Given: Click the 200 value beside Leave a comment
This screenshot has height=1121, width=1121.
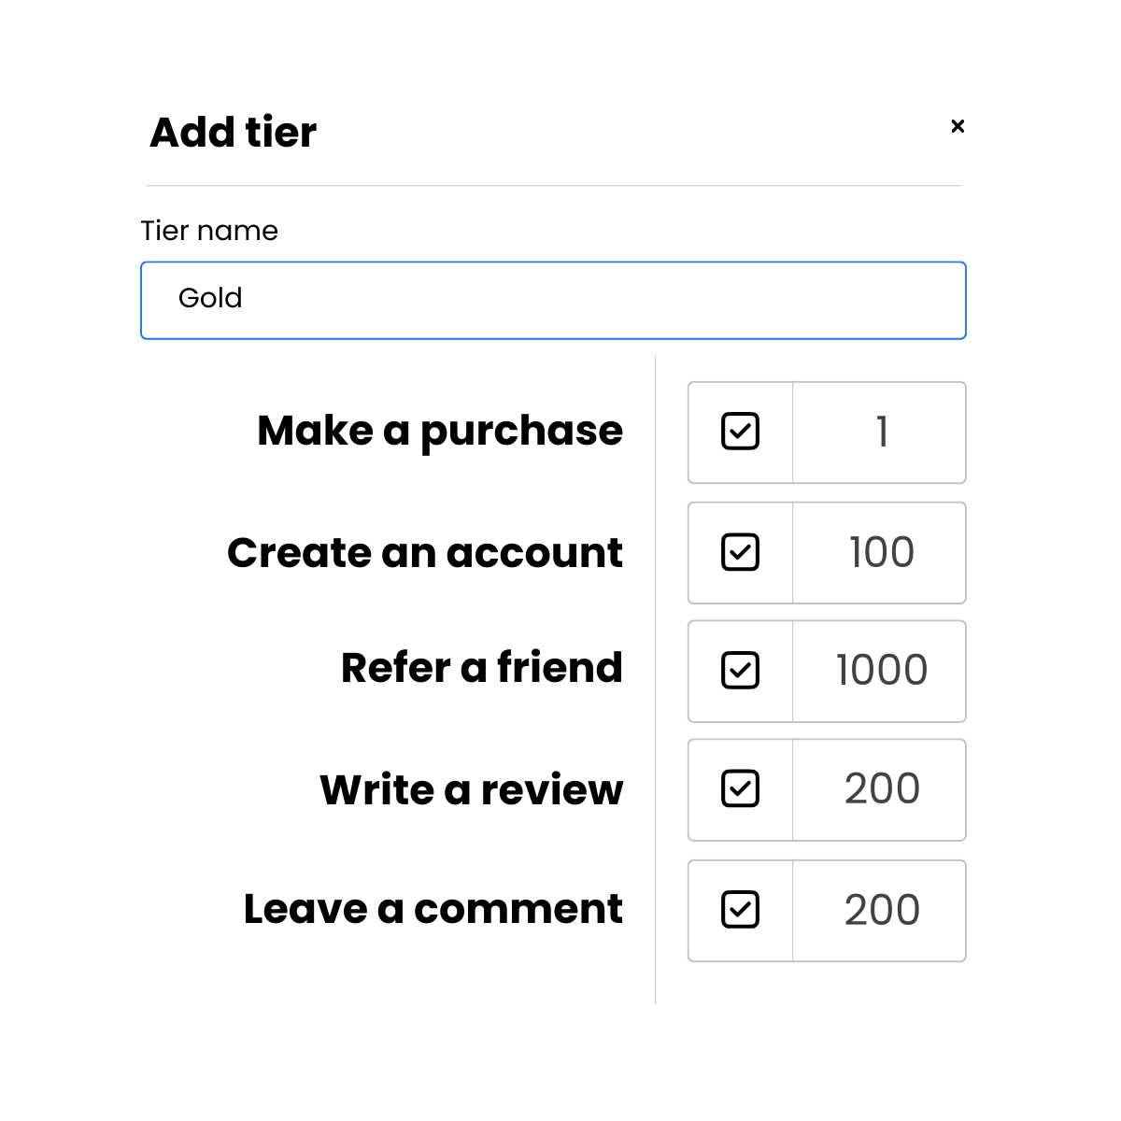Looking at the screenshot, I should coord(879,909).
